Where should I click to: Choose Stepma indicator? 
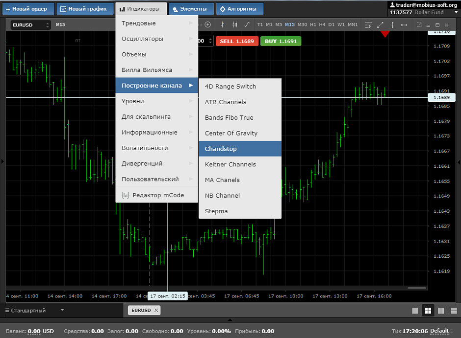point(240,211)
